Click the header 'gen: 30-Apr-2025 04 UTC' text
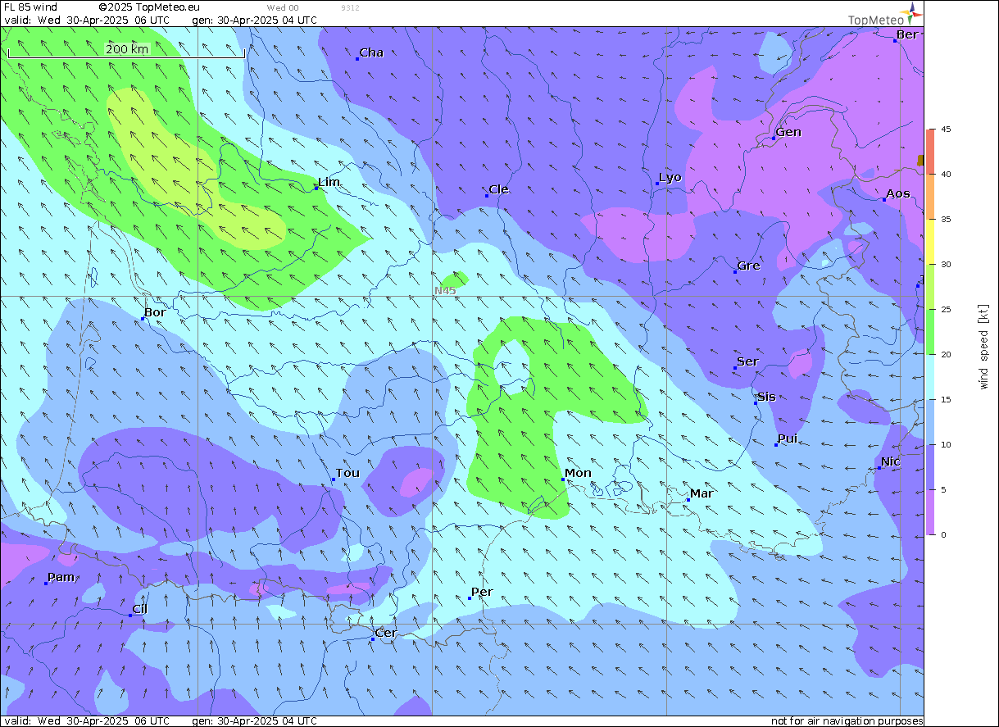This screenshot has height=727, width=999. click(254, 19)
